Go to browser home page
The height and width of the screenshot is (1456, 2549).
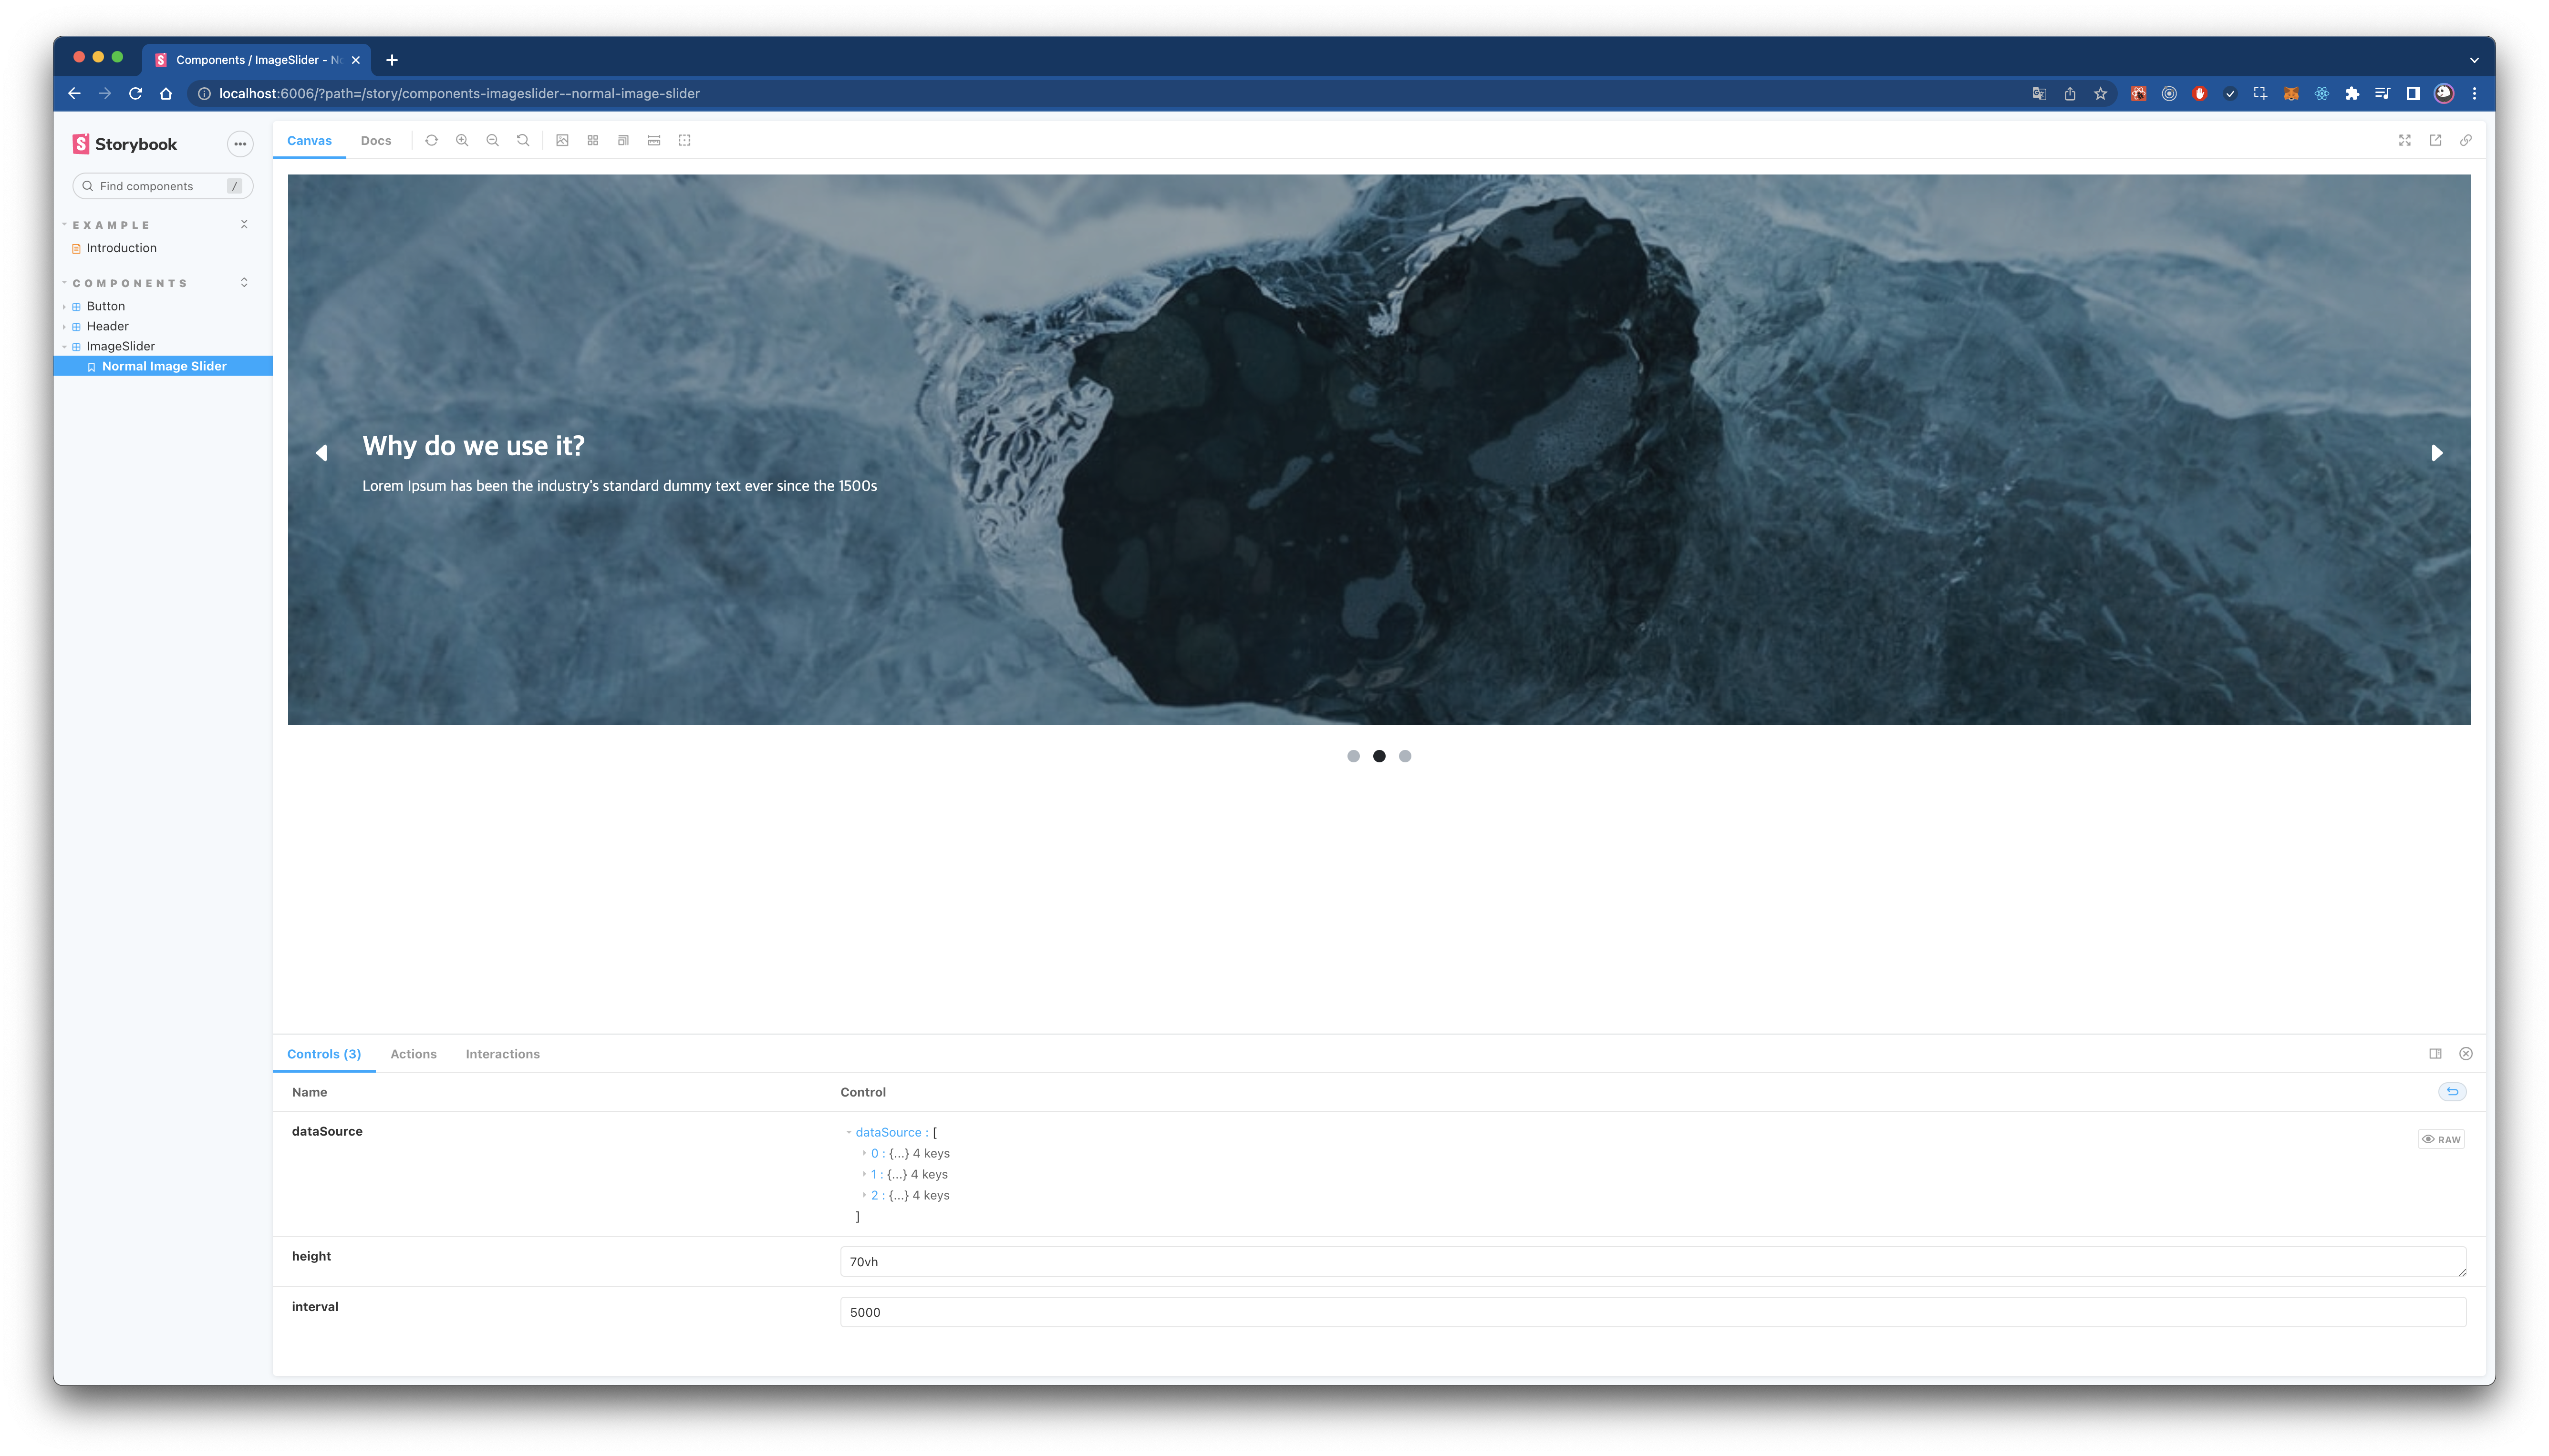[166, 94]
